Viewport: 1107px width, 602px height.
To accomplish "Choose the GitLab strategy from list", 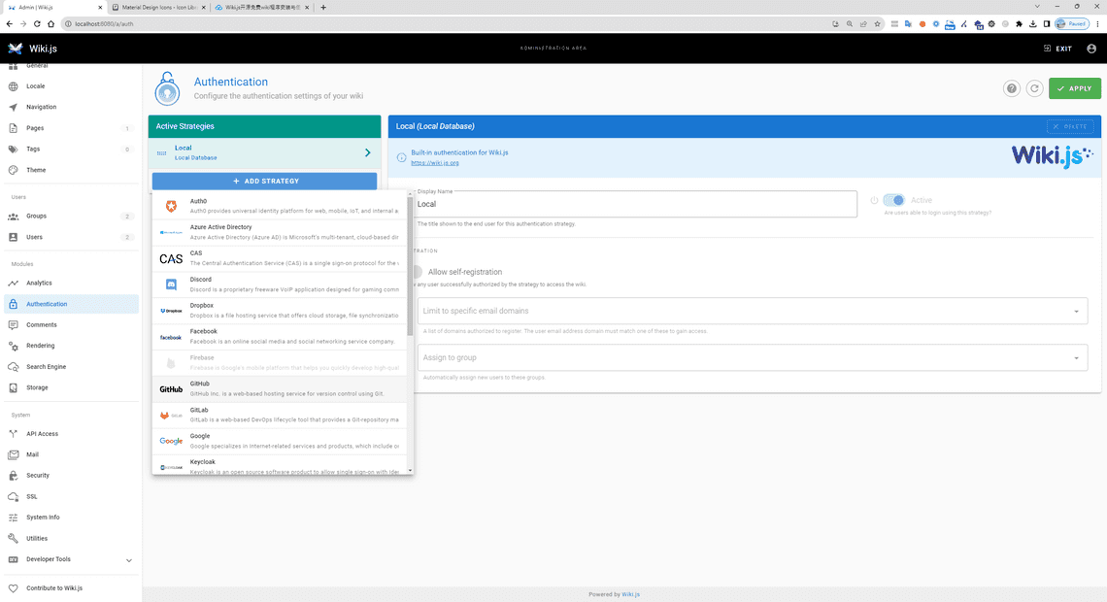I will [282, 415].
